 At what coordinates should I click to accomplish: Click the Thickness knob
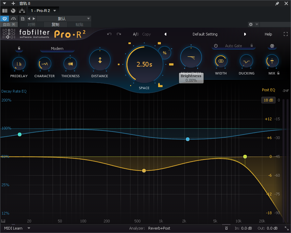(70, 64)
